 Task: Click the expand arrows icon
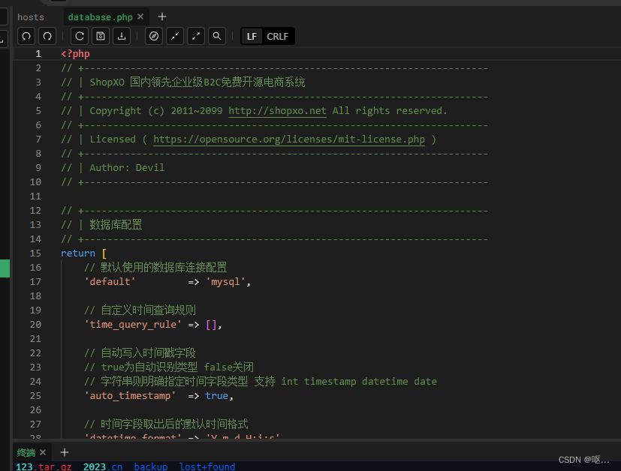click(x=195, y=36)
